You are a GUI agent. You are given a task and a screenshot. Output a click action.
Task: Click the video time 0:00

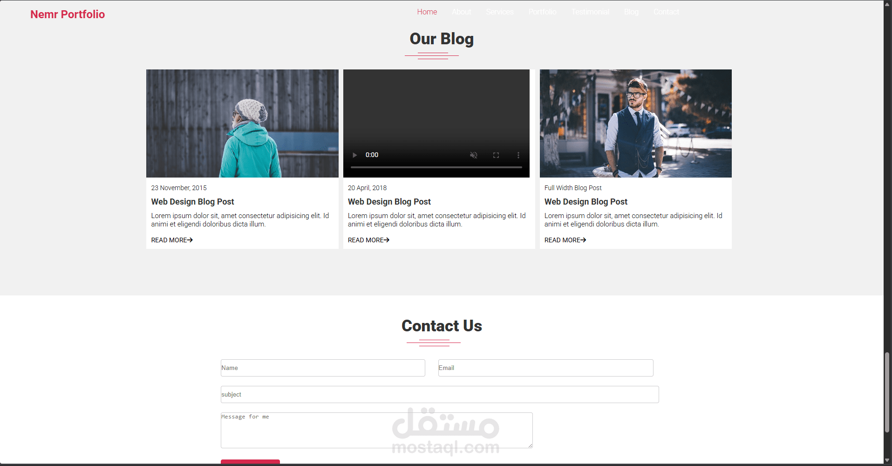[372, 155]
